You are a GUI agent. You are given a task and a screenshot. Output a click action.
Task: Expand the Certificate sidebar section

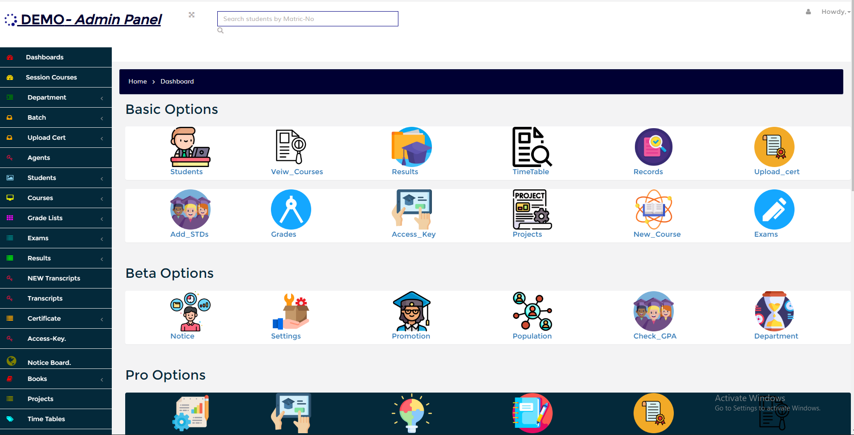tap(55, 318)
